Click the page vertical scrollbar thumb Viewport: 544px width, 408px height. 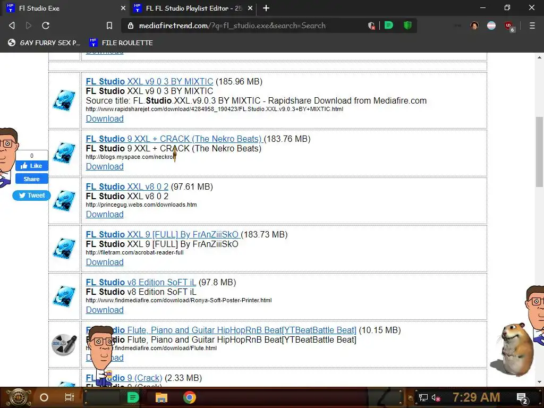click(539, 152)
